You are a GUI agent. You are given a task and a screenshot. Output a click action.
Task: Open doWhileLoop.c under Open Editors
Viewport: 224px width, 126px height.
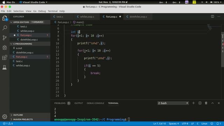29,40
